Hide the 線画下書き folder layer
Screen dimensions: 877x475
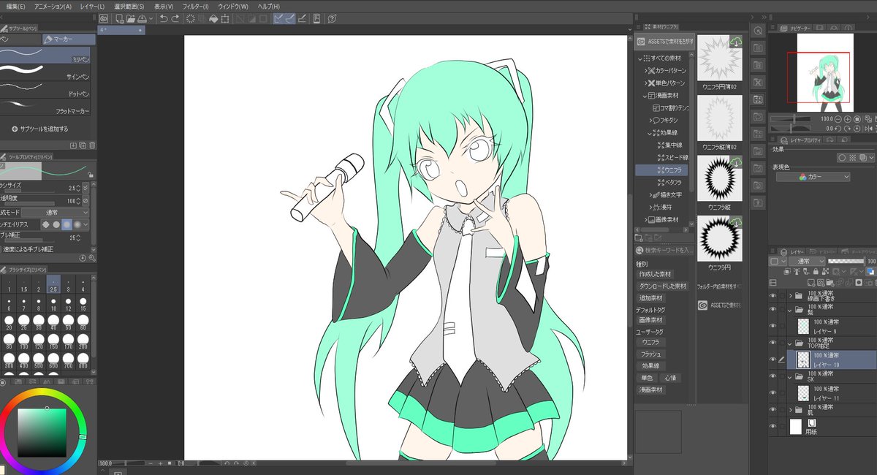pos(772,295)
